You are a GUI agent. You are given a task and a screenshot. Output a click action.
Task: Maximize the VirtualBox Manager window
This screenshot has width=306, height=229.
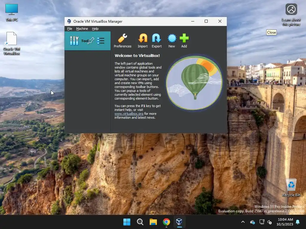pos(206,21)
